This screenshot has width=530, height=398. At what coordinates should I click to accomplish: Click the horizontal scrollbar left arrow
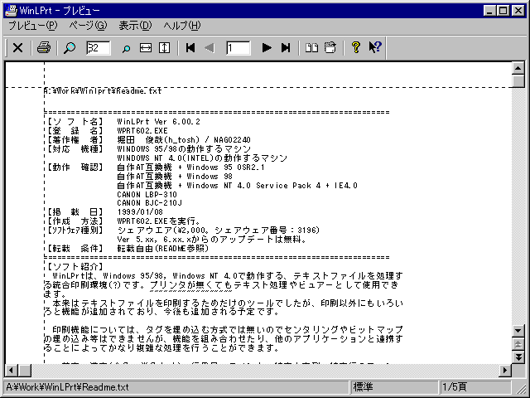coord(11,371)
